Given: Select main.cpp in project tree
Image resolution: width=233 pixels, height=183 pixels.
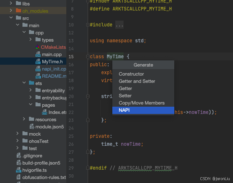Looking at the screenshot, I should coord(52,54).
